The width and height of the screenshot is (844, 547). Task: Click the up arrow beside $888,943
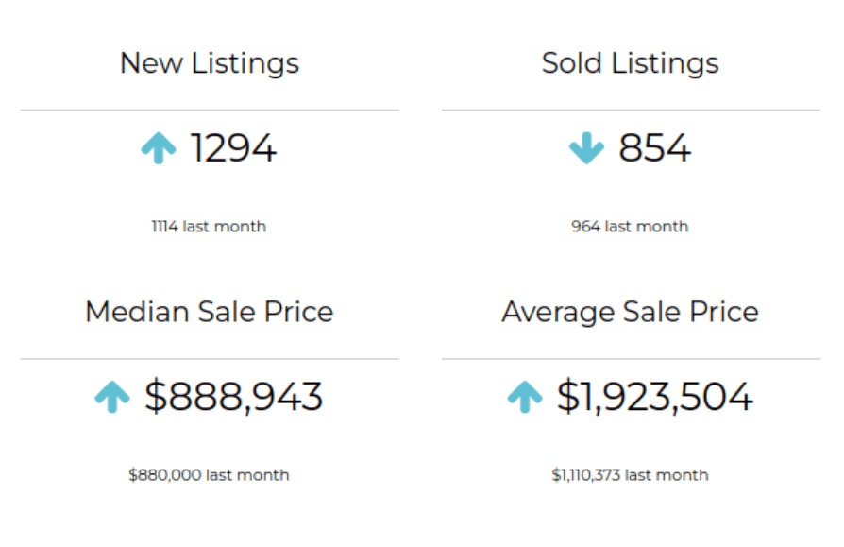(112, 398)
